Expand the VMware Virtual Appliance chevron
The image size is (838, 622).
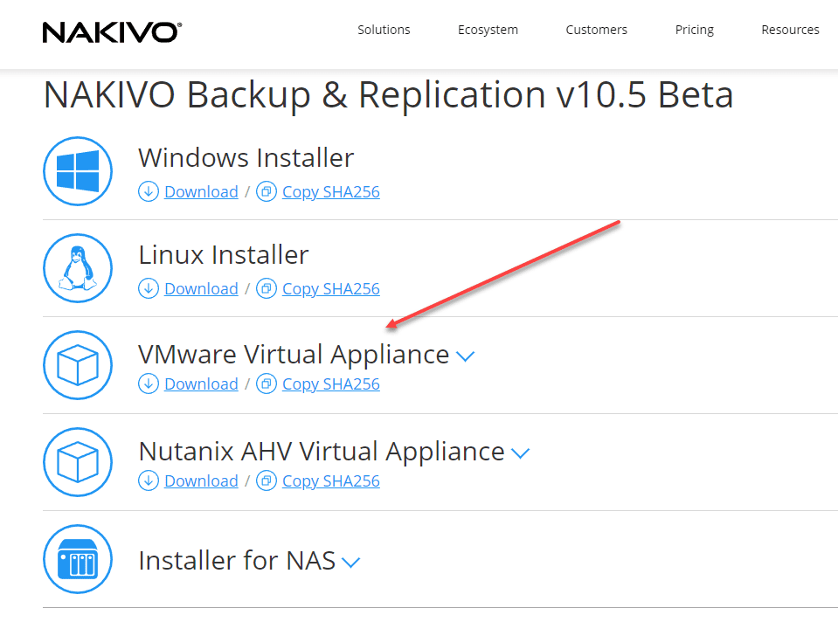(x=465, y=356)
